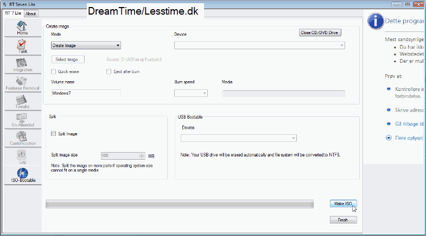Click the blue information icon in right pane

point(376,21)
